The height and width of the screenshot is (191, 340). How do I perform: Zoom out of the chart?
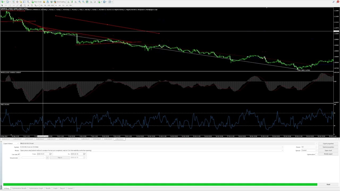83,2
